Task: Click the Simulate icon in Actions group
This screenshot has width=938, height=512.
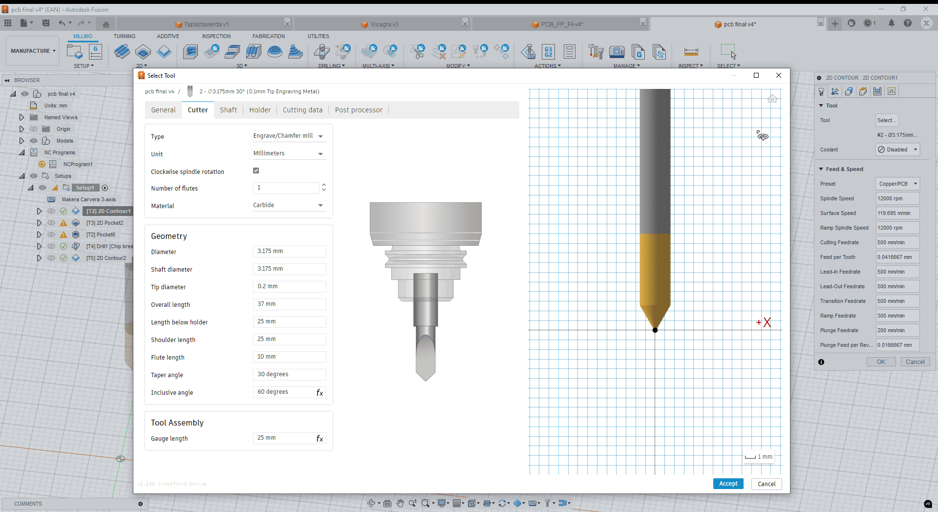Action: [528, 51]
